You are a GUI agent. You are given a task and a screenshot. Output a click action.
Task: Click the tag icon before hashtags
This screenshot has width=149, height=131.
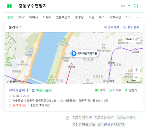tap(68, 117)
